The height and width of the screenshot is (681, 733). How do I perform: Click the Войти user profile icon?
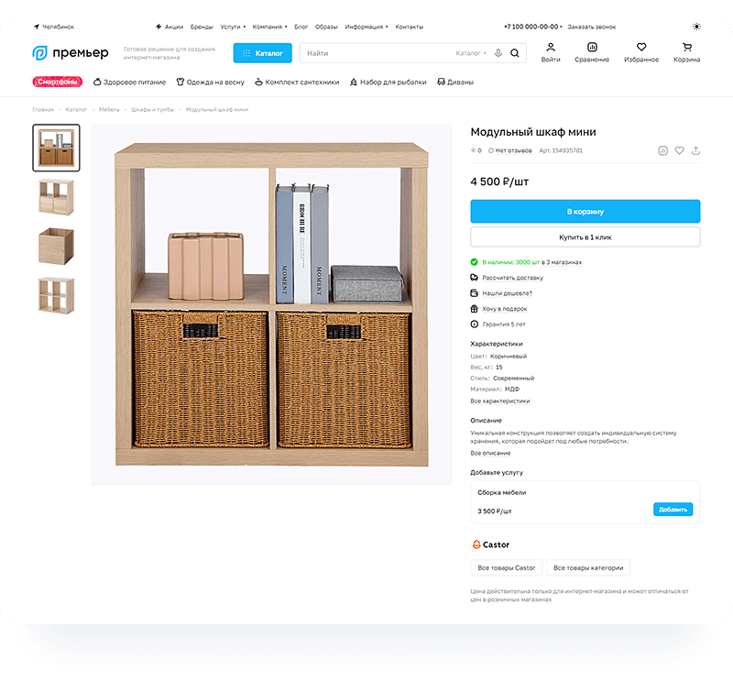pyautogui.click(x=551, y=47)
